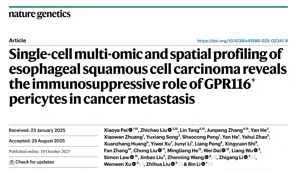Open the article DOI link
Image resolution: width=296 pixels, height=171 pixels.
point(242,41)
